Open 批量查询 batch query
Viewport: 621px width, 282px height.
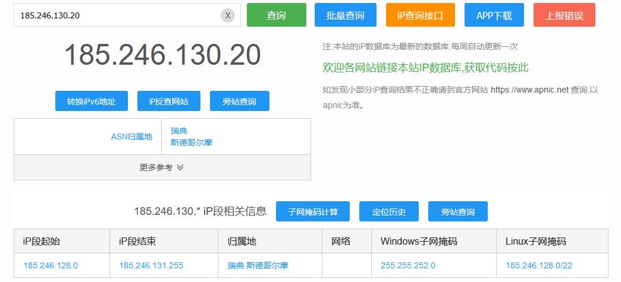click(x=346, y=15)
